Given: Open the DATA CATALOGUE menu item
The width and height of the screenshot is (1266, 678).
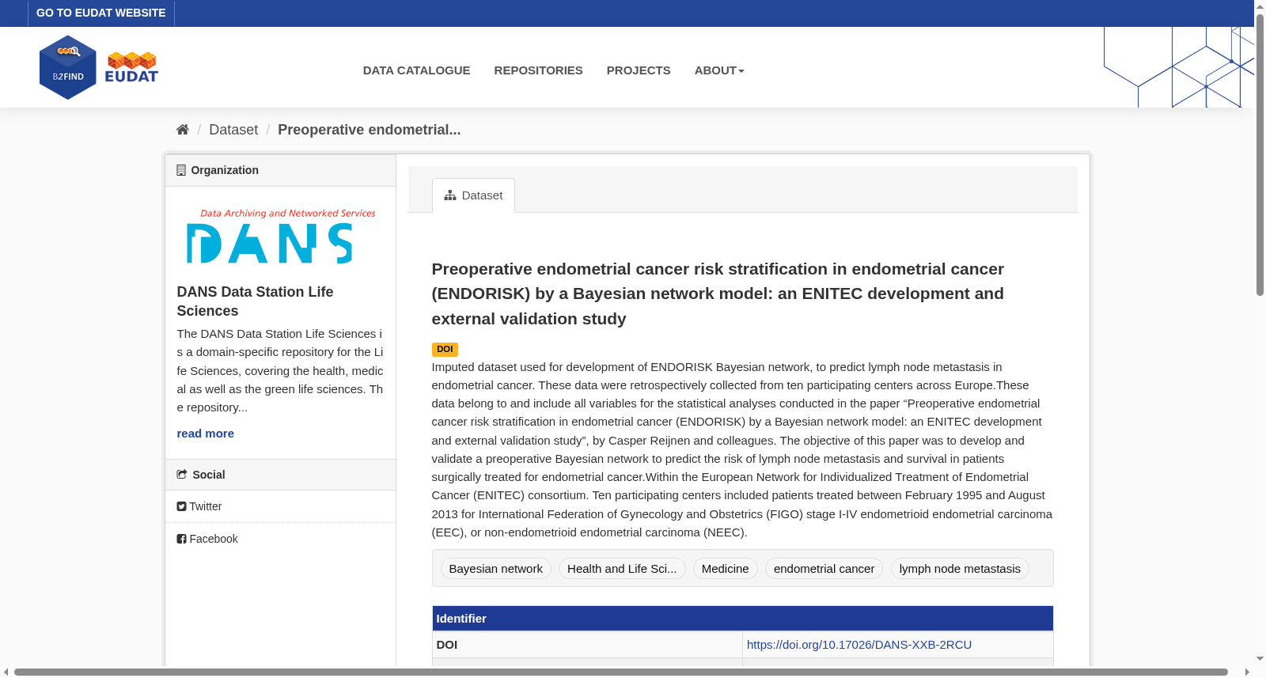Looking at the screenshot, I should [416, 70].
